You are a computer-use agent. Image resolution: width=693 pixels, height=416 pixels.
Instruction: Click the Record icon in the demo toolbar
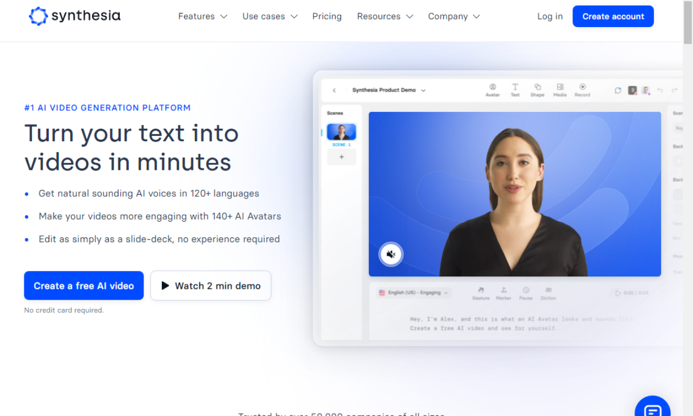pos(583,90)
